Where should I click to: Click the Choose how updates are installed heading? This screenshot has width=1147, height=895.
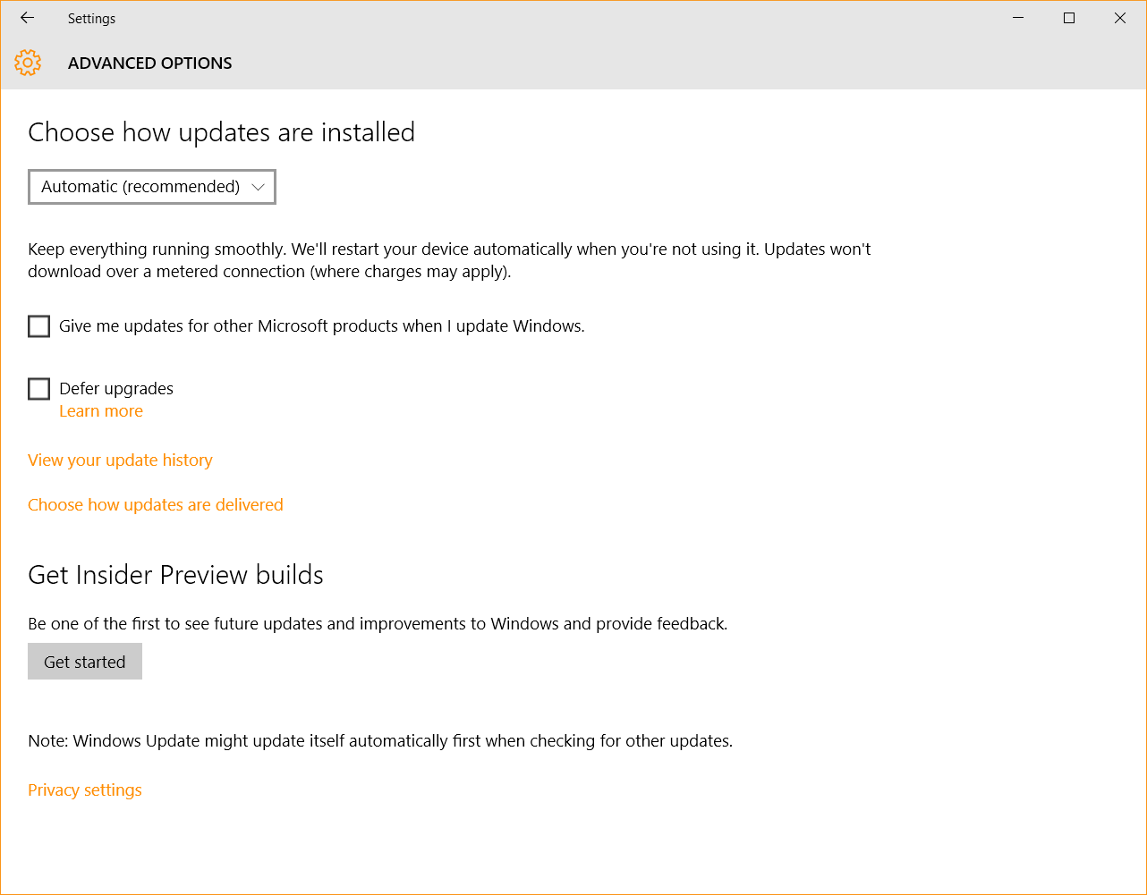[222, 132]
